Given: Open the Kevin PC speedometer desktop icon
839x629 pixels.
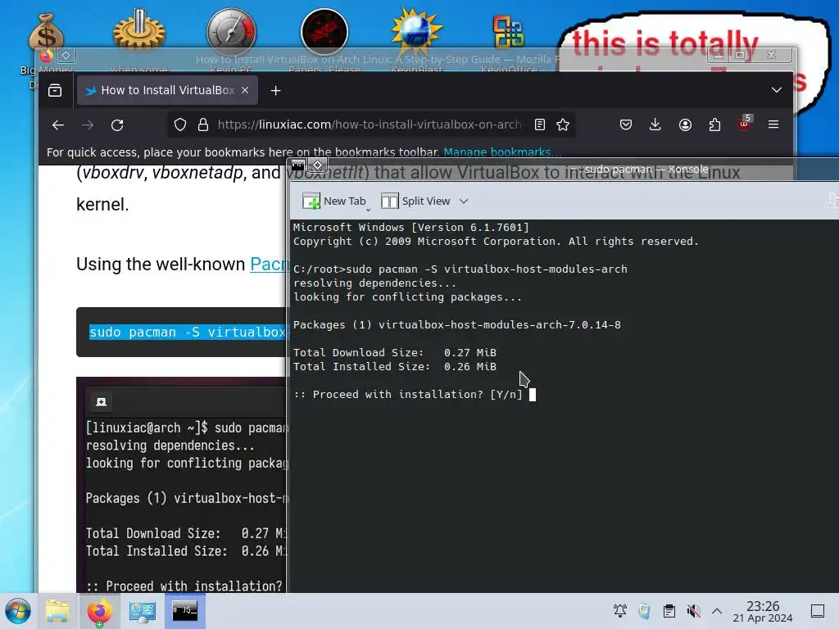Looking at the screenshot, I should click(x=231, y=31).
